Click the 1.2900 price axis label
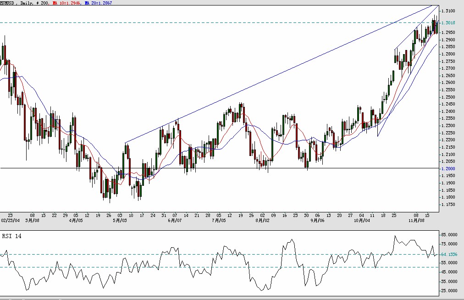 coord(448,40)
